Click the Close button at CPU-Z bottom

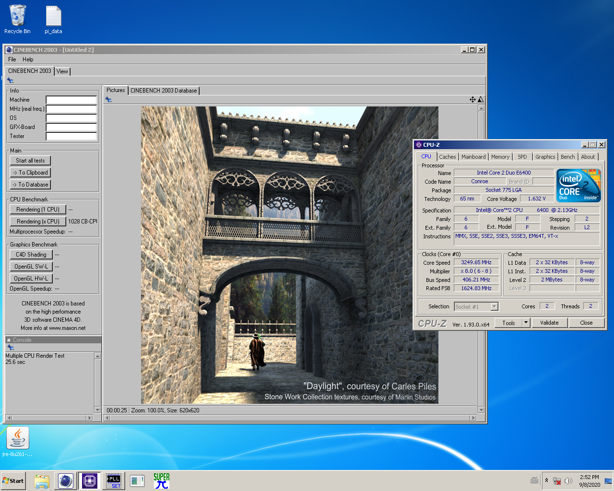click(586, 323)
